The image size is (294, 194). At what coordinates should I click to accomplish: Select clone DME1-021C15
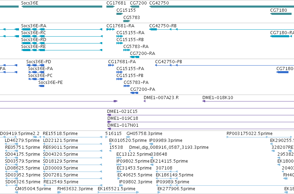coord(122,111)
